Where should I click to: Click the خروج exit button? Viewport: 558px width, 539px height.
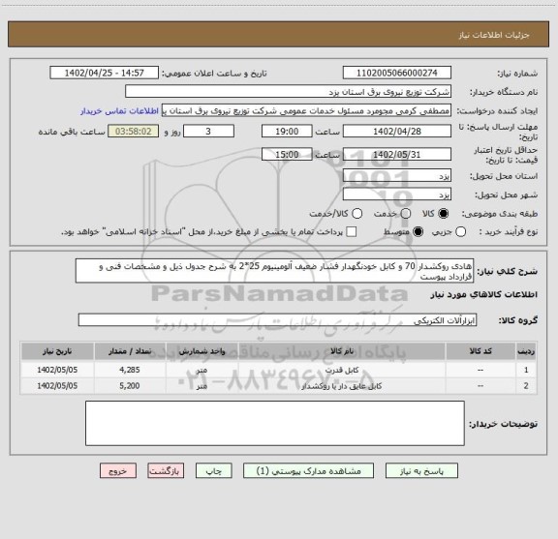tap(118, 470)
